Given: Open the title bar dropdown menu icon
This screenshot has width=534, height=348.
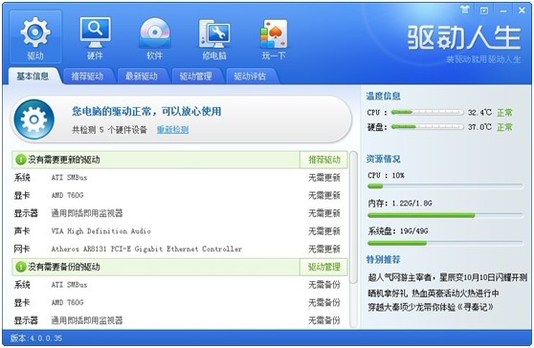Looking at the screenshot, I should (x=484, y=11).
